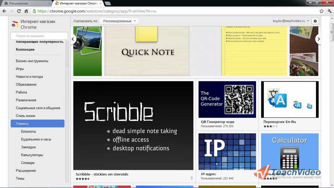The width and height of the screenshot is (334, 188).
Task: Click the page vertical scrollbar thumb
Action: pos(332,32)
